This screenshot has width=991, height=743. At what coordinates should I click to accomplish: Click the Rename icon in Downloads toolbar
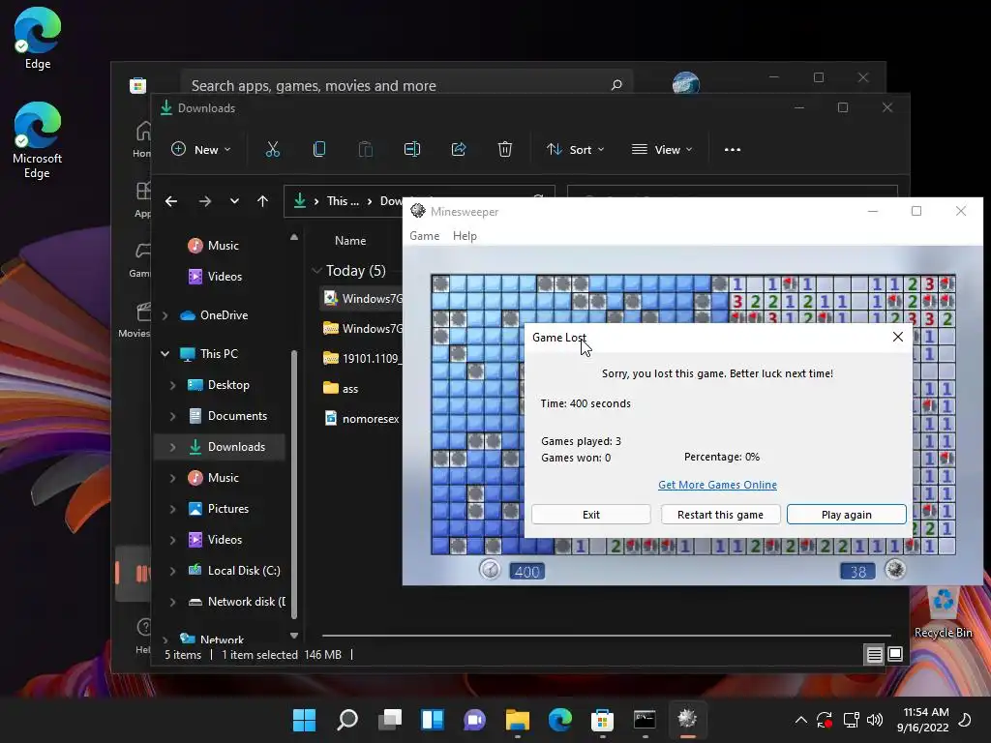[412, 149]
